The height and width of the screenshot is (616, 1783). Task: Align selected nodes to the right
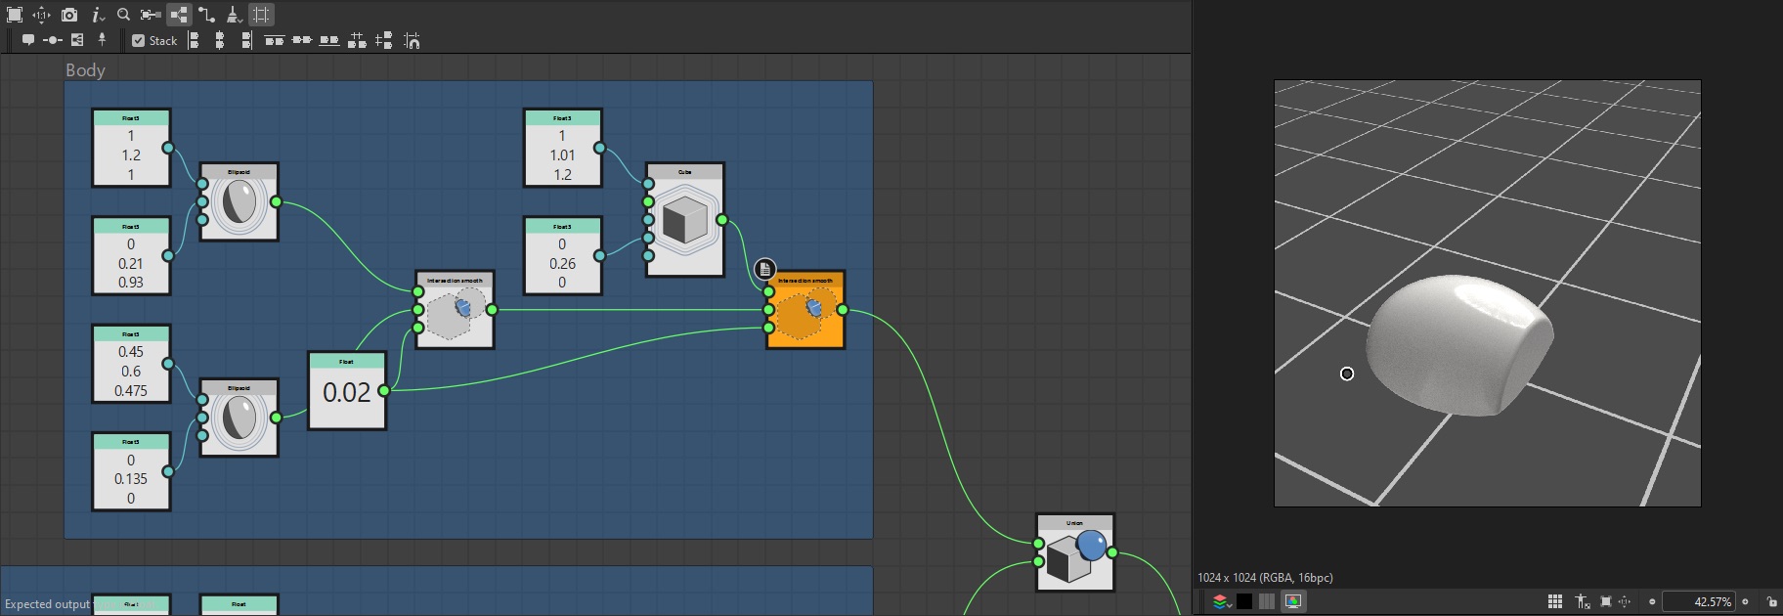[x=245, y=40]
